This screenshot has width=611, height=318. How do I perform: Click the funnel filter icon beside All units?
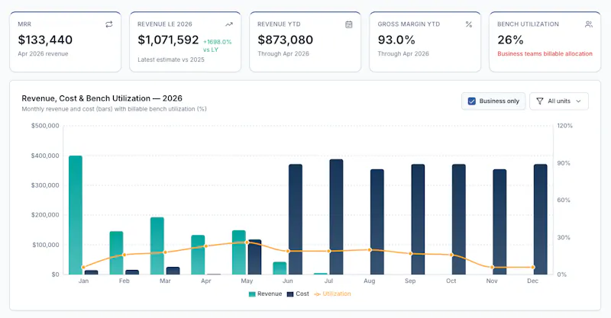[540, 101]
